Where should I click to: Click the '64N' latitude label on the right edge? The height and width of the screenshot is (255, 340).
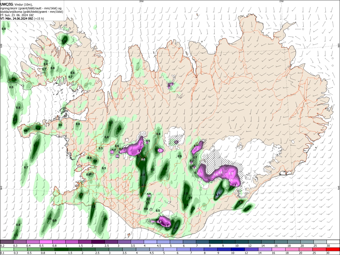pyautogui.click(x=338, y=188)
